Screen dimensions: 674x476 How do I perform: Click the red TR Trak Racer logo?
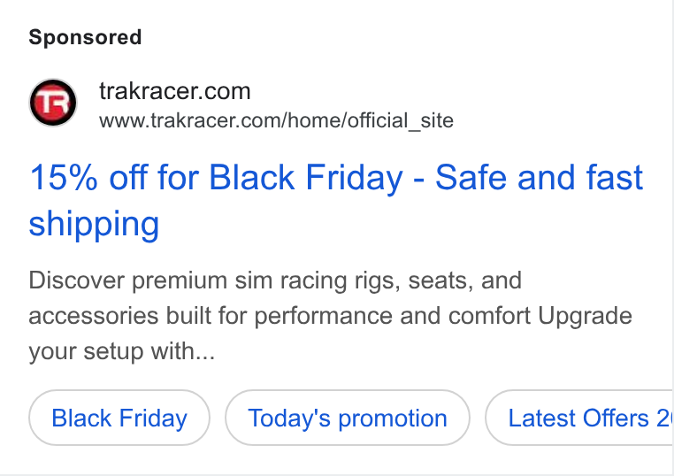[x=53, y=103]
